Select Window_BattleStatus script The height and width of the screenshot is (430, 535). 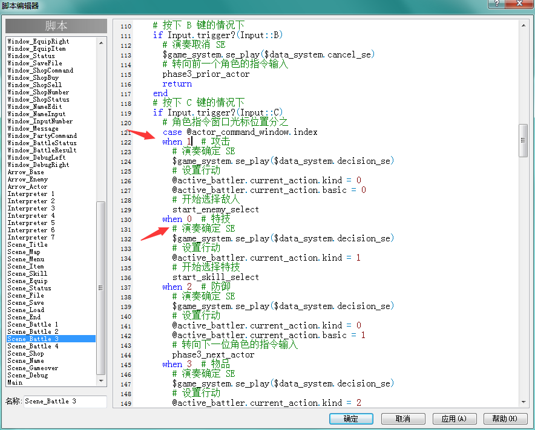(x=42, y=143)
